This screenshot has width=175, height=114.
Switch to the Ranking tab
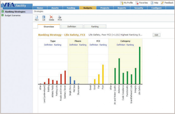[95, 26]
